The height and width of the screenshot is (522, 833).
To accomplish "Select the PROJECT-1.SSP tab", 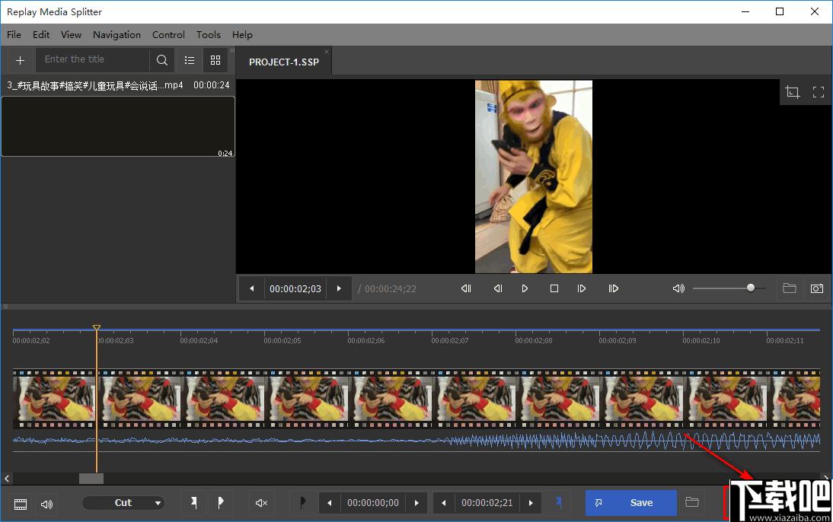I will (284, 62).
